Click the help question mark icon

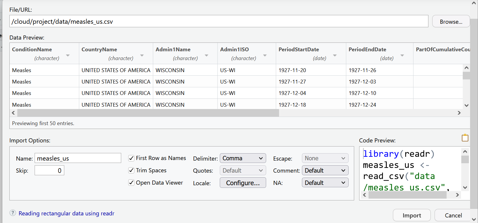coord(13,213)
